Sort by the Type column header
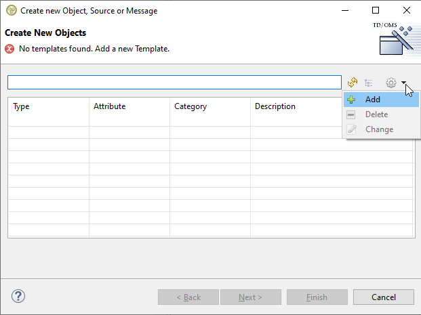 pyautogui.click(x=48, y=106)
